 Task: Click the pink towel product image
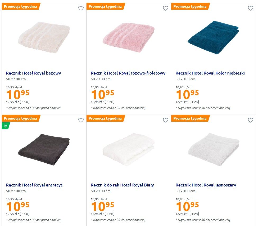(129, 38)
